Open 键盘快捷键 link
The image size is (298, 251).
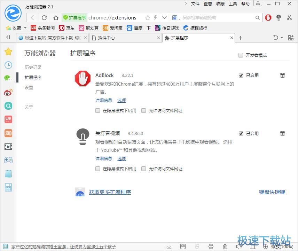click(272, 192)
